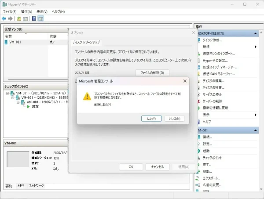
Task: Click the warning icon in the confirmation dialog
Action: 87,96
